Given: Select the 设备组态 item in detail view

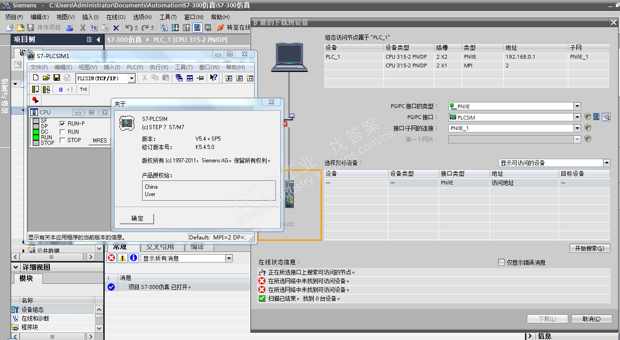Looking at the screenshot, I should pyautogui.click(x=52, y=310).
